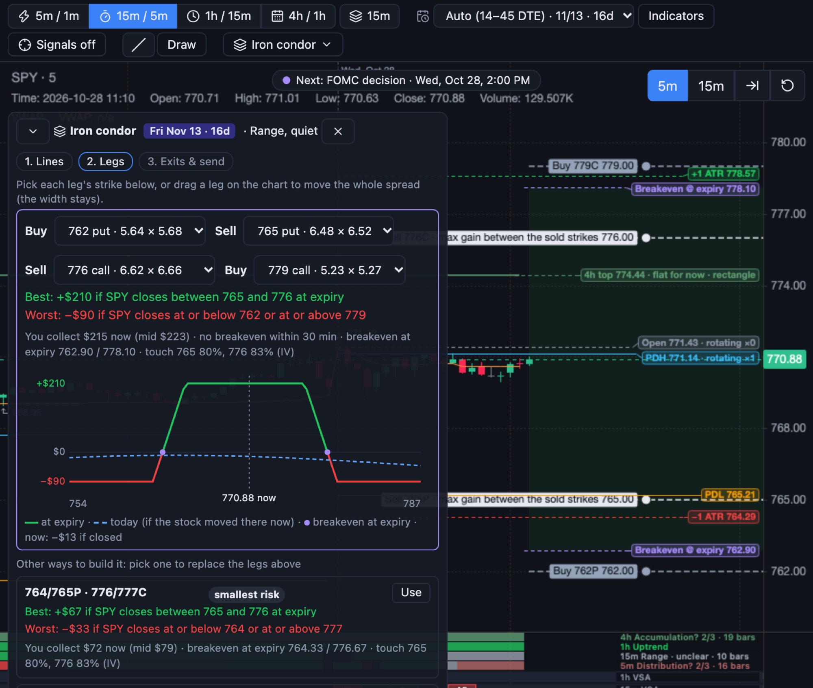Viewport: 813px width, 688px height.
Task: Click the Next: FOMC decision event pill
Action: 406,80
